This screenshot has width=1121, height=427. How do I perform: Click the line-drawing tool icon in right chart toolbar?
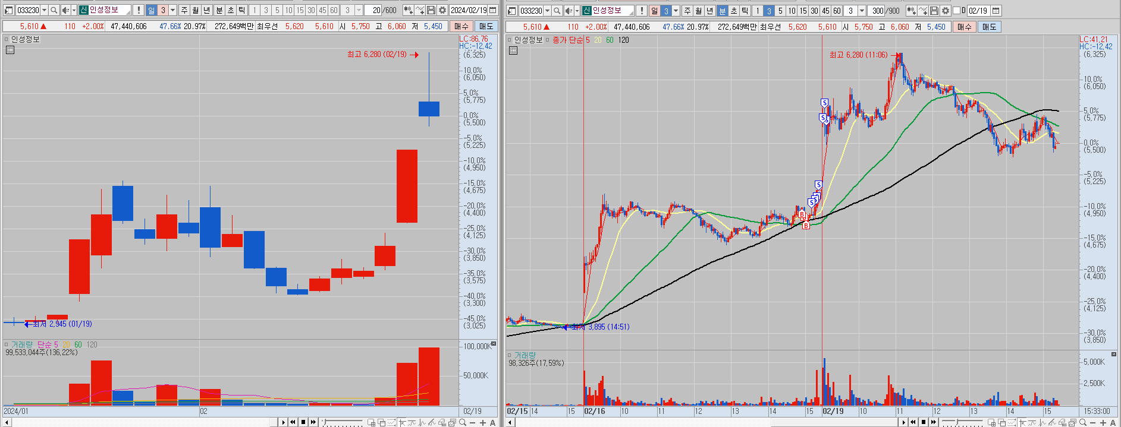click(x=923, y=11)
